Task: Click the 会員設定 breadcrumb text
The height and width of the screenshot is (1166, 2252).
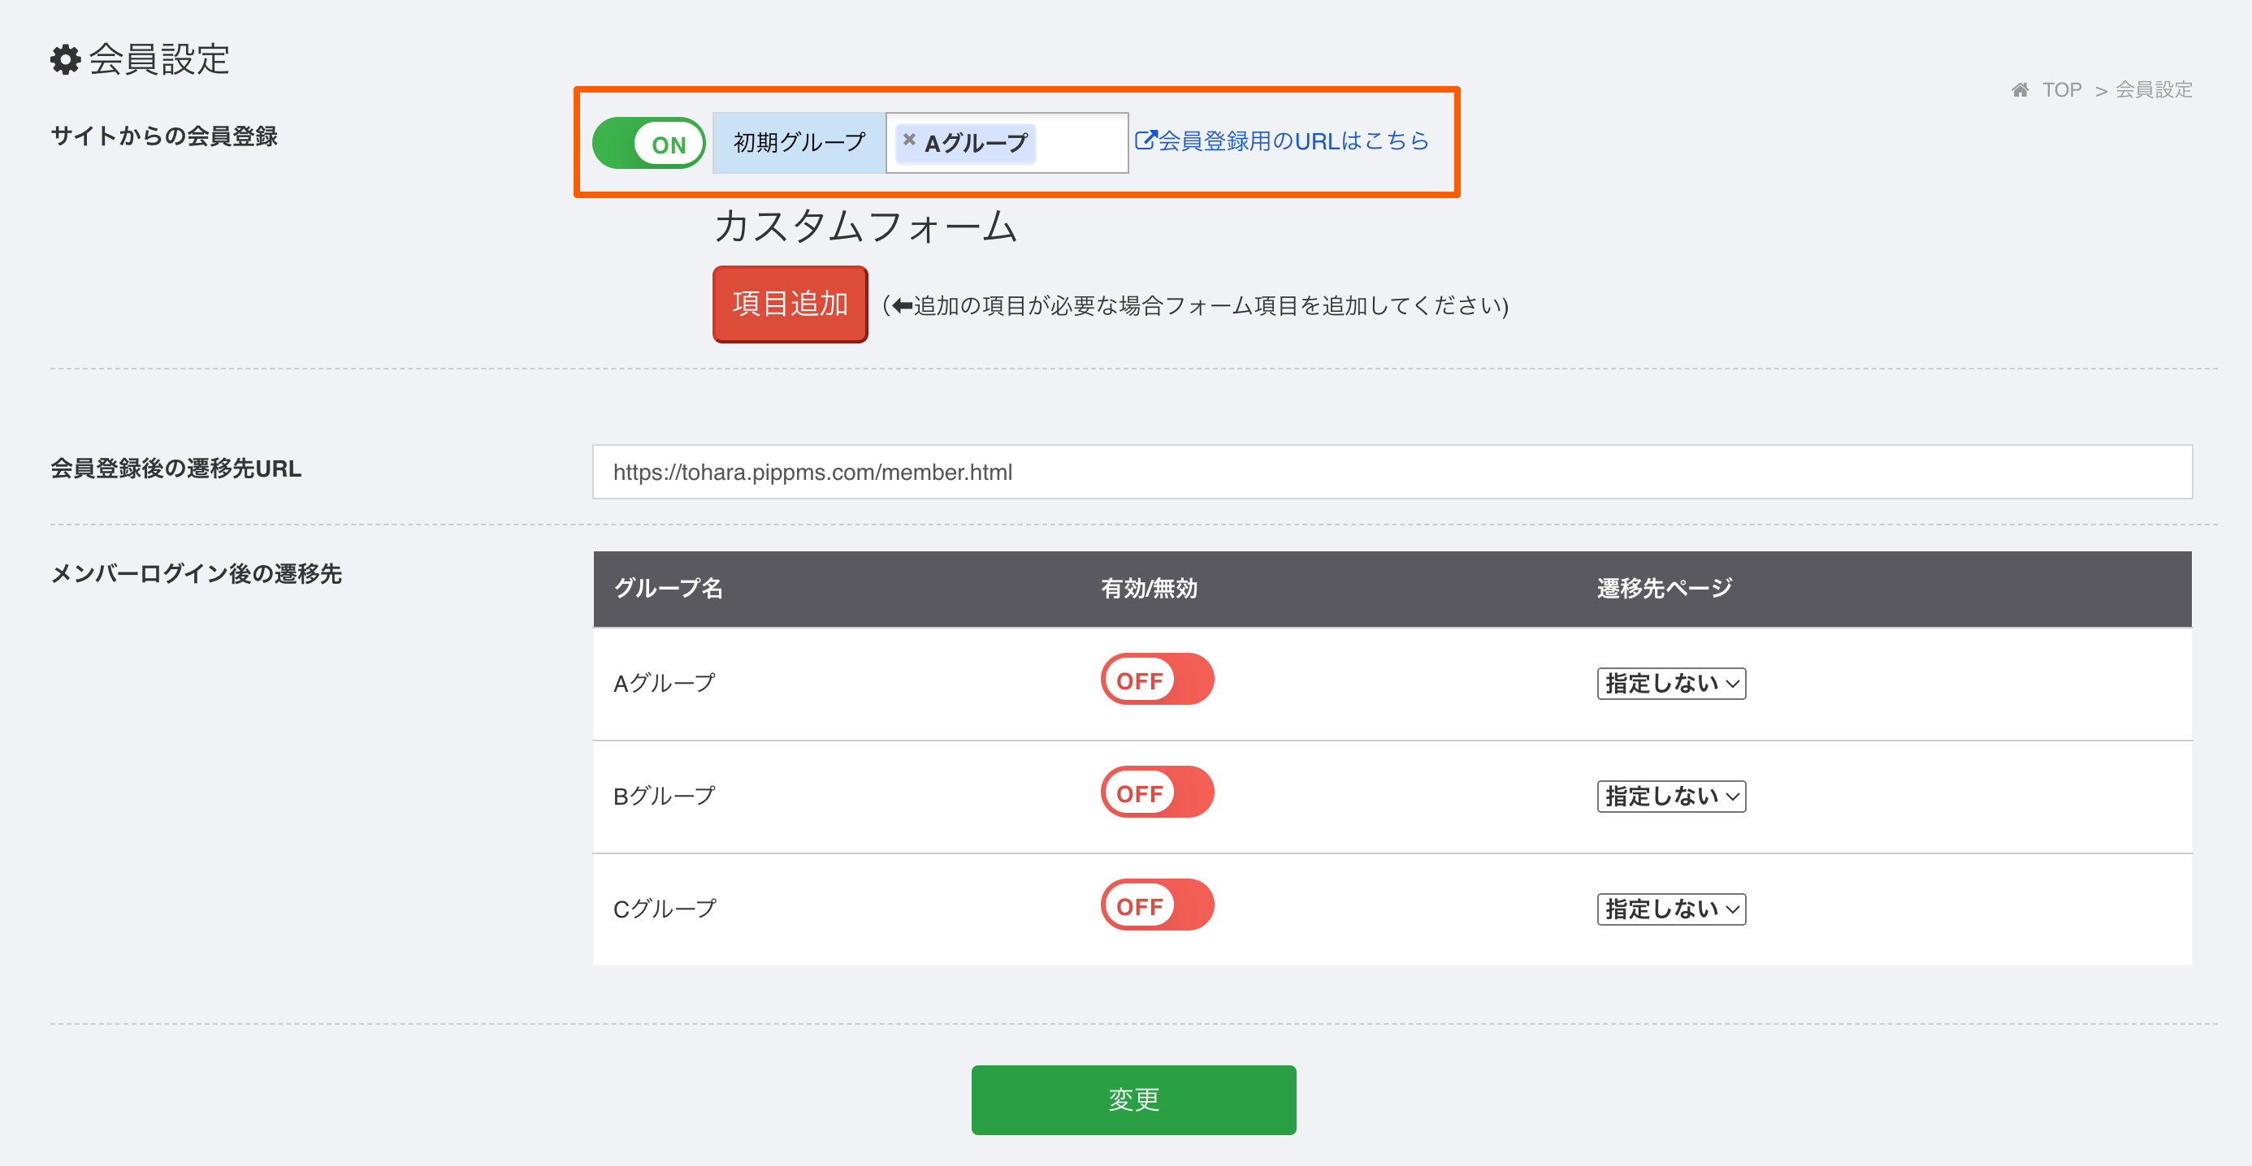Action: 2153,90
